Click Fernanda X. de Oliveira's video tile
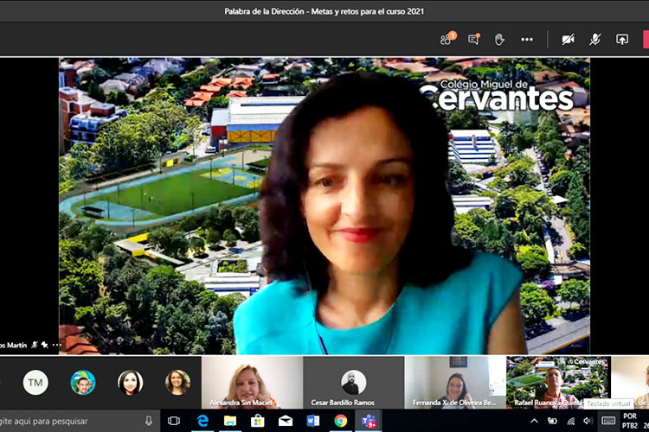Screen dimensions: 649x432 pos(455,383)
